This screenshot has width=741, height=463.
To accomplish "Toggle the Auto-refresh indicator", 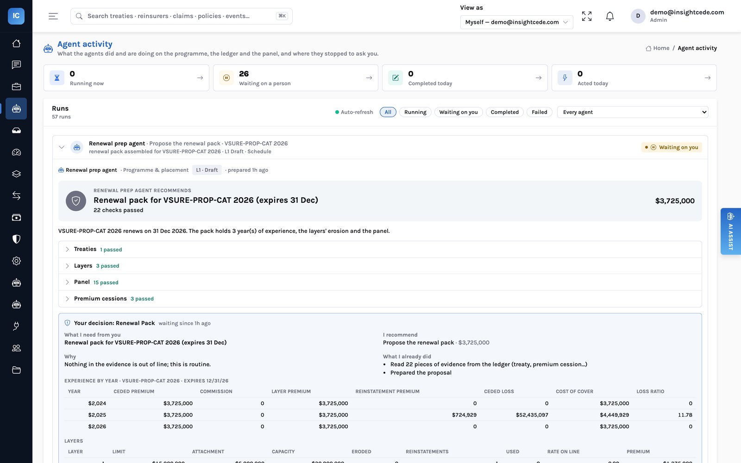I will click(x=354, y=112).
